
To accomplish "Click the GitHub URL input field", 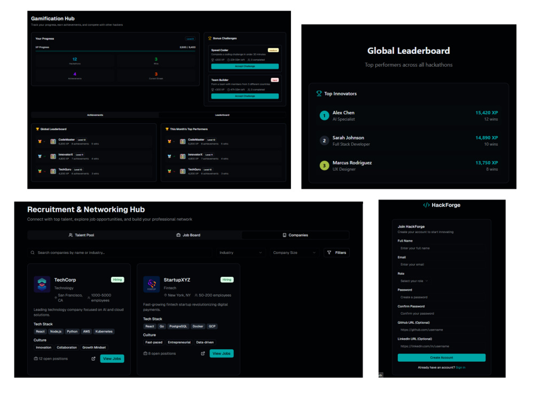I will click(442, 330).
